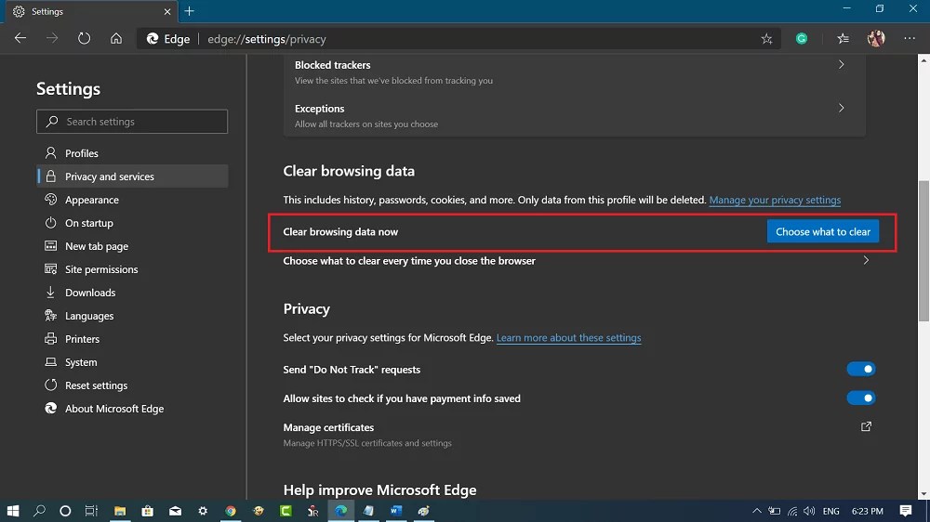Open Camtasia from the taskbar

click(286, 511)
